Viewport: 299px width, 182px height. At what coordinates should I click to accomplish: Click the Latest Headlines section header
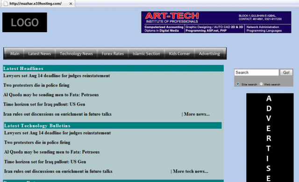pyautogui.click(x=113, y=68)
